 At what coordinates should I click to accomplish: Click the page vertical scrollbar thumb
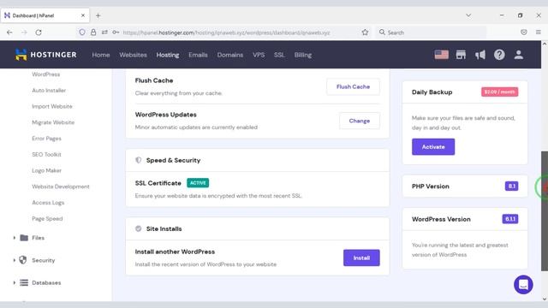545,211
